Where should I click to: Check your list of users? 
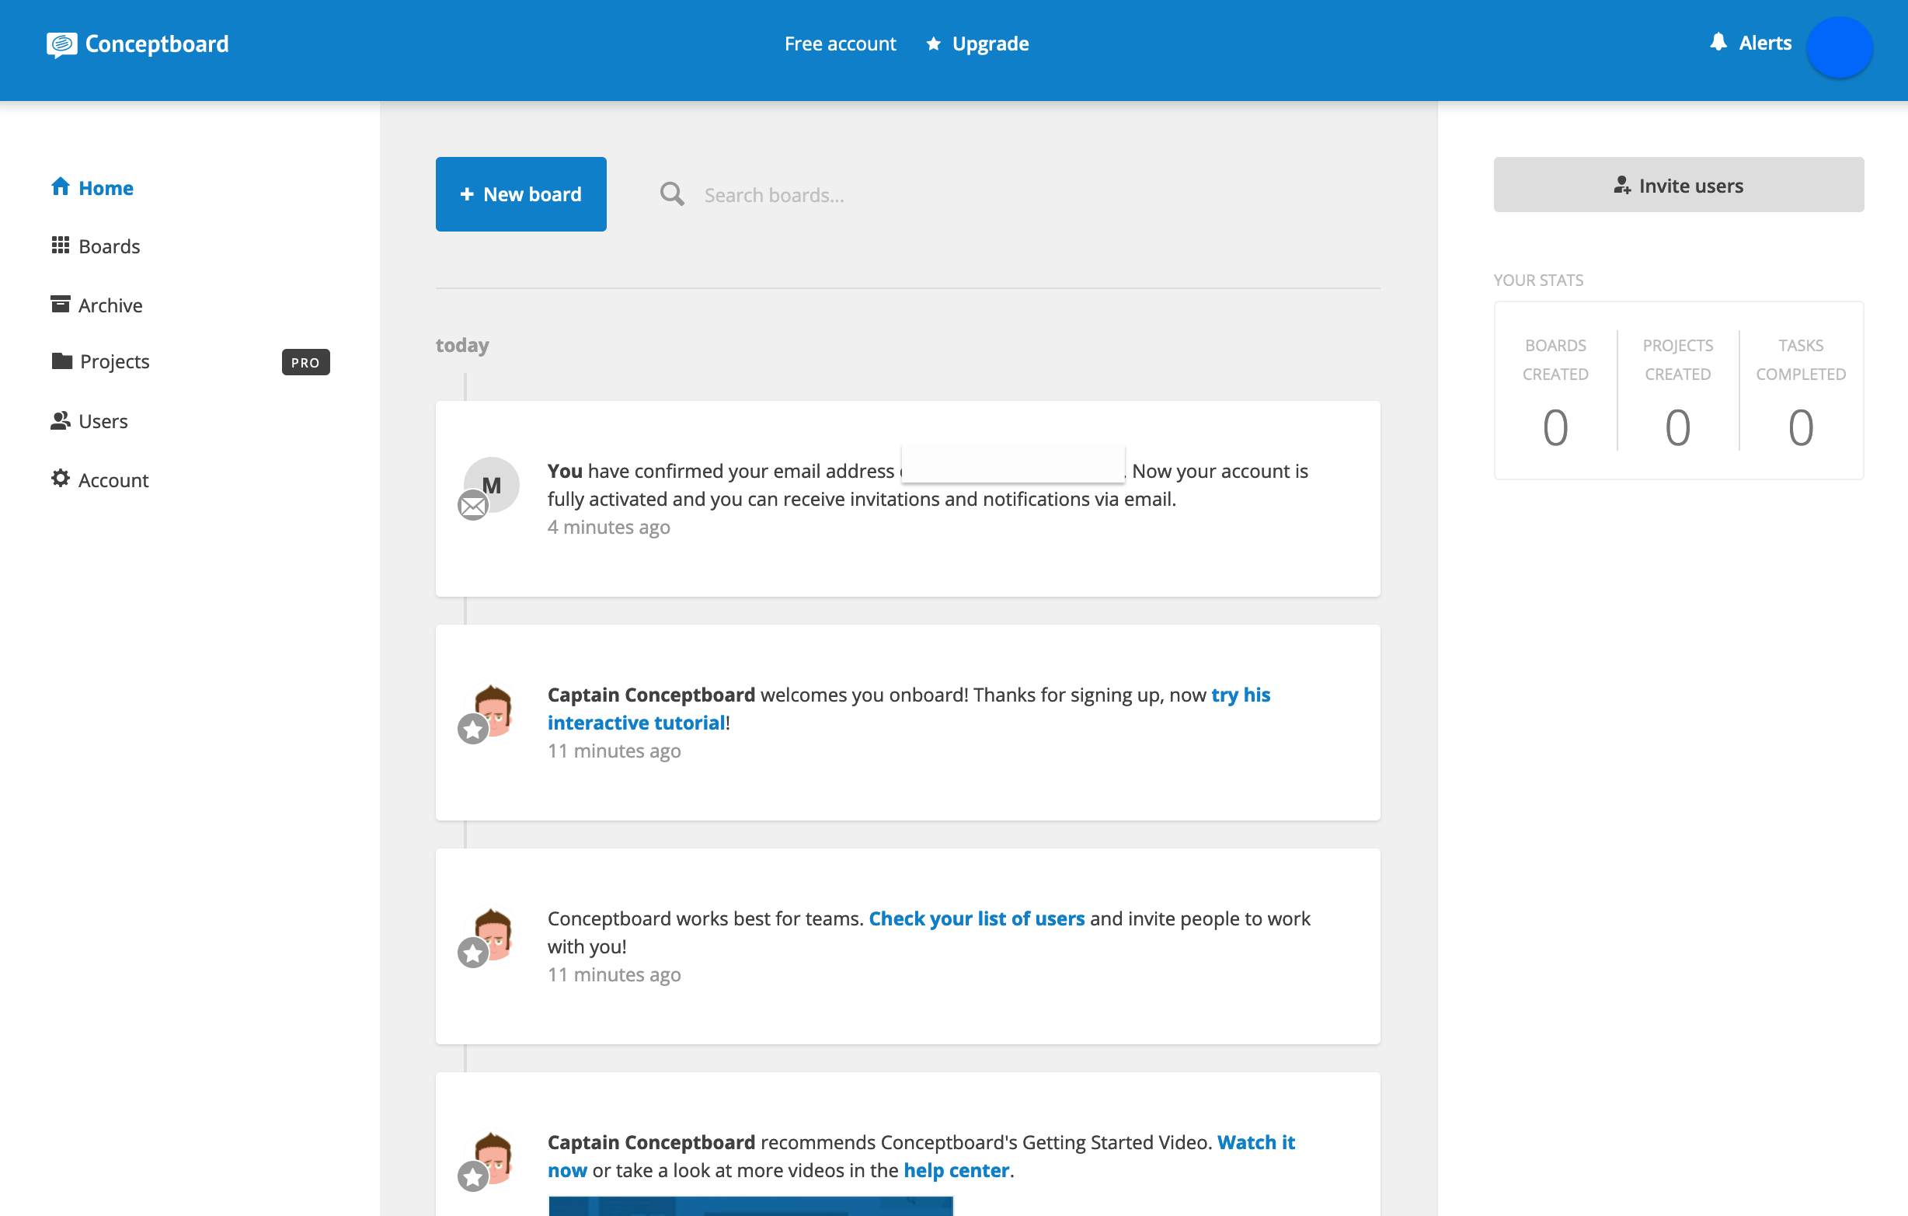click(977, 918)
